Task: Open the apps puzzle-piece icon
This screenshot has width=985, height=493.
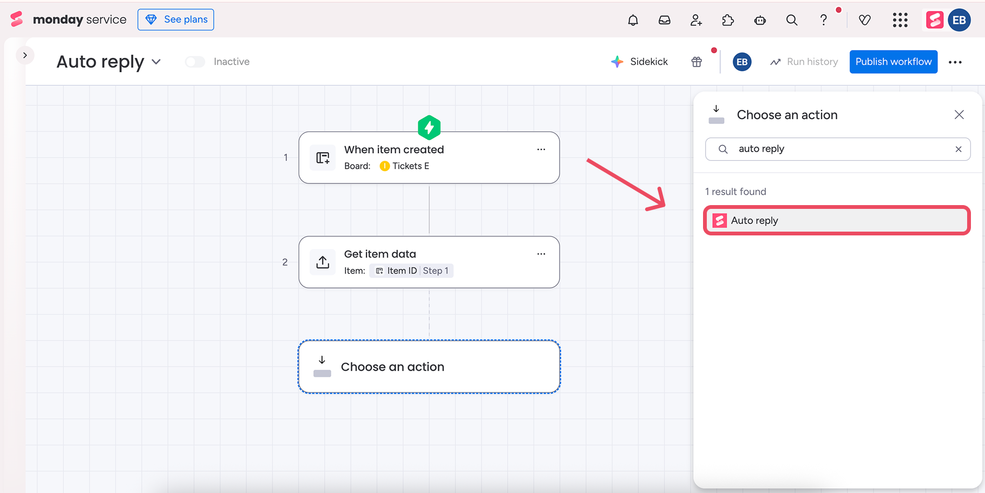Action: (728, 20)
